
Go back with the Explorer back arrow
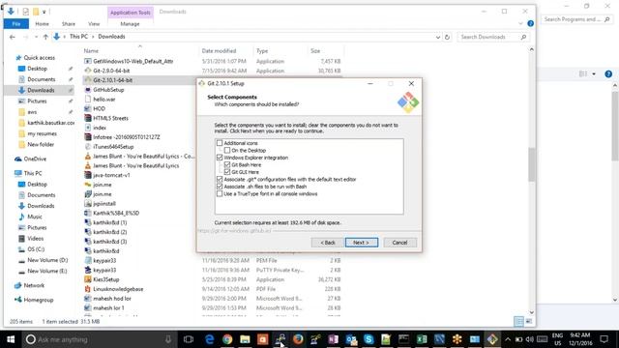point(13,37)
